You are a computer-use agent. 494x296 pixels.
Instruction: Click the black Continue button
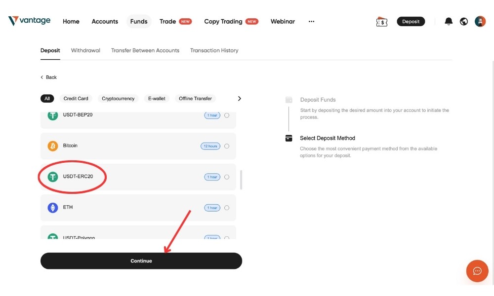141,261
